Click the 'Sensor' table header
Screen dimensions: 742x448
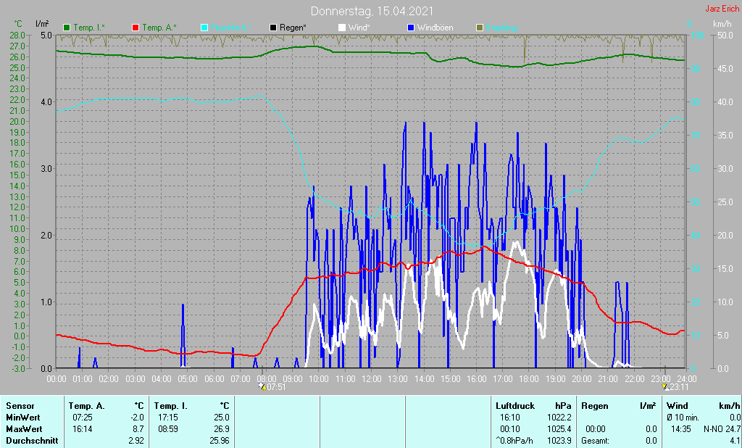pyautogui.click(x=20, y=406)
